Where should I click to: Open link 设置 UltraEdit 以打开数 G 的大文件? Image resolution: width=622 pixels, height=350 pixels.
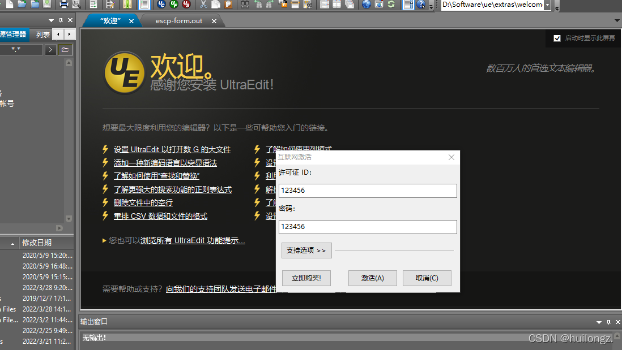pos(172,149)
